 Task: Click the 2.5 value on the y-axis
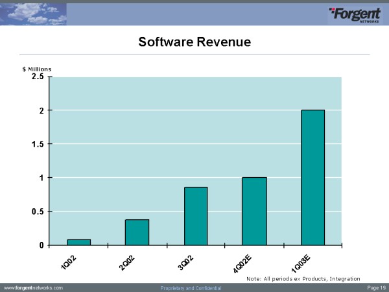(x=37, y=77)
